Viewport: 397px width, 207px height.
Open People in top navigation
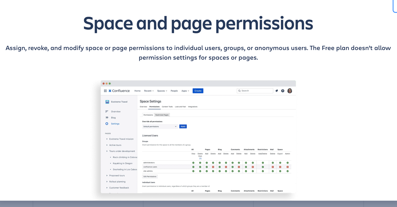174,91
